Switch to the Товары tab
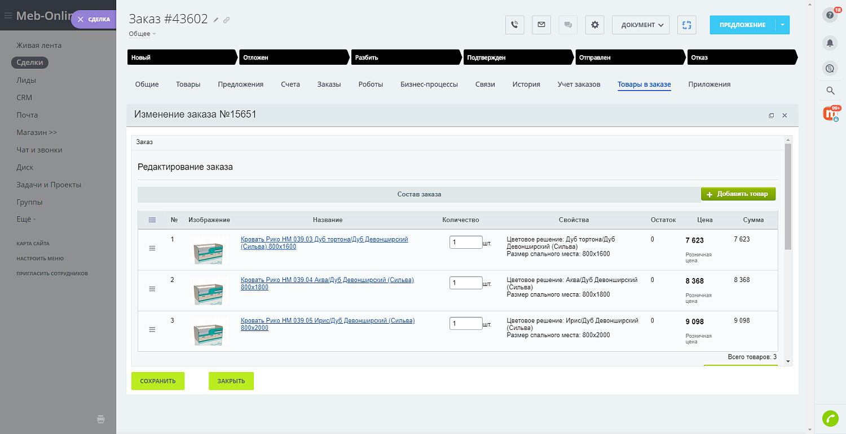The width and height of the screenshot is (846, 434). 188,84
